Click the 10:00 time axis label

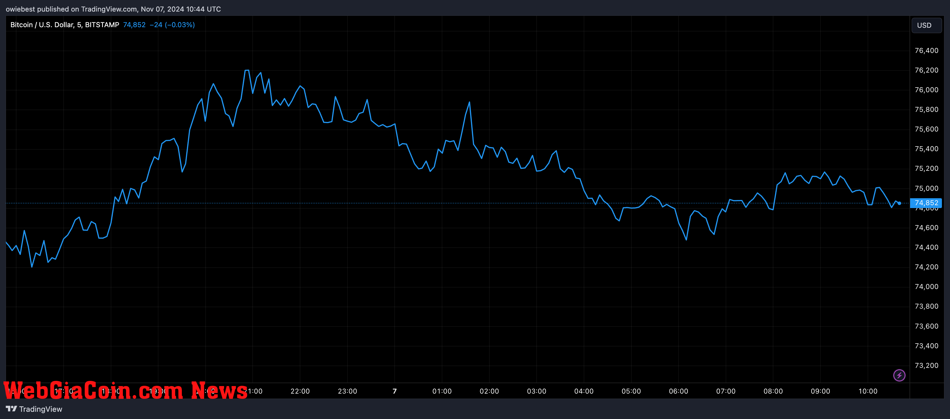click(868, 391)
